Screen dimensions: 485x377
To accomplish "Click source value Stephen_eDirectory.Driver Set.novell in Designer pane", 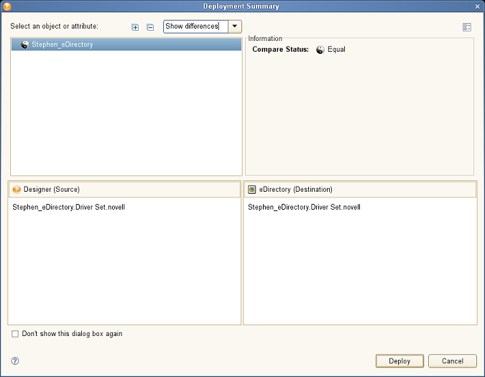I will (x=69, y=207).
